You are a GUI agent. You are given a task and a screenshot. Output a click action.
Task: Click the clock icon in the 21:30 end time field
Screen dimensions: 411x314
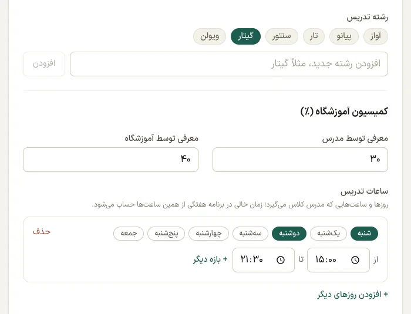click(281, 260)
